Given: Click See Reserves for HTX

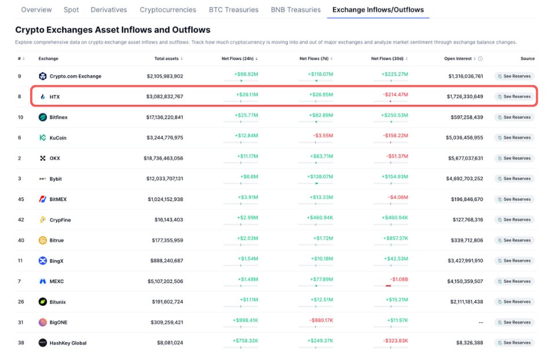Looking at the screenshot, I should (514, 97).
